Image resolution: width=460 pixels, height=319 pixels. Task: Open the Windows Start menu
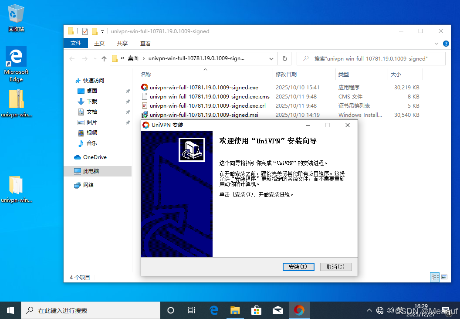(x=10, y=310)
